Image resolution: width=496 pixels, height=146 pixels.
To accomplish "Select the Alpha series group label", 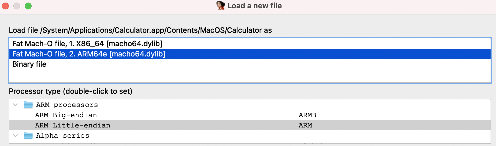I will [x=63, y=136].
